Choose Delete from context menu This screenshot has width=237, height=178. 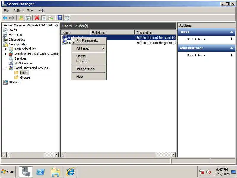pyautogui.click(x=89, y=56)
